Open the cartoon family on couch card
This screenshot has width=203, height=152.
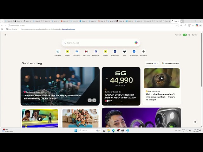(x=80, y=118)
